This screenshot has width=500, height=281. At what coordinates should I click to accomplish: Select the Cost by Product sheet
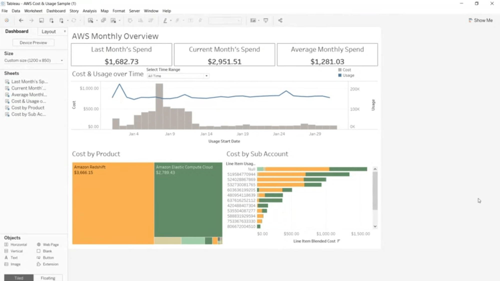(25, 108)
